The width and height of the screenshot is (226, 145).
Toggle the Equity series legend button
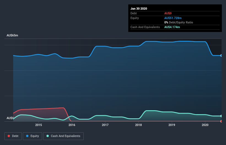32,136
